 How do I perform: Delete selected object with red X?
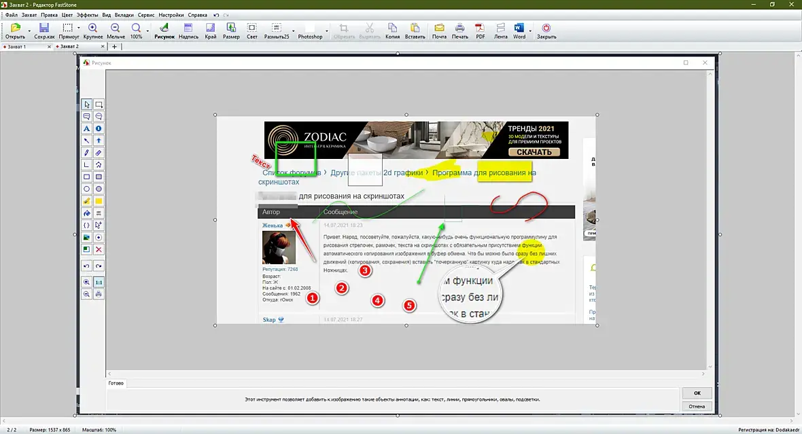[99, 249]
